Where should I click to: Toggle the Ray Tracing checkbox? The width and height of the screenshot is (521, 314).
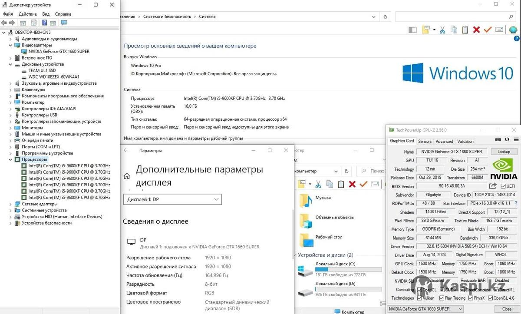[442, 298]
